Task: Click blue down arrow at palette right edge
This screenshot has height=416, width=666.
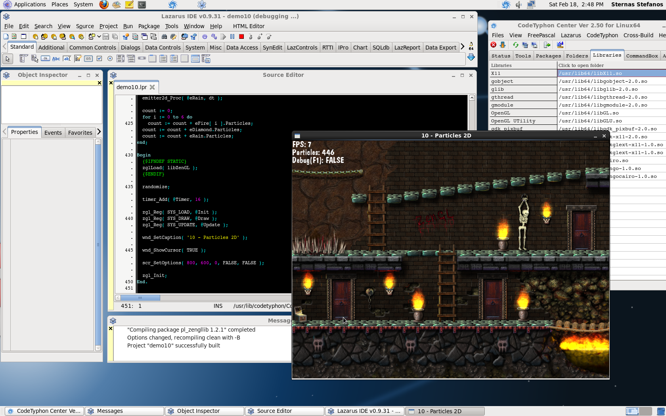Action: pyautogui.click(x=471, y=58)
